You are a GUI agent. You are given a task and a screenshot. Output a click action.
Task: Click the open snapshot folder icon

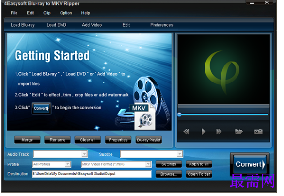pyautogui.click(x=239, y=131)
